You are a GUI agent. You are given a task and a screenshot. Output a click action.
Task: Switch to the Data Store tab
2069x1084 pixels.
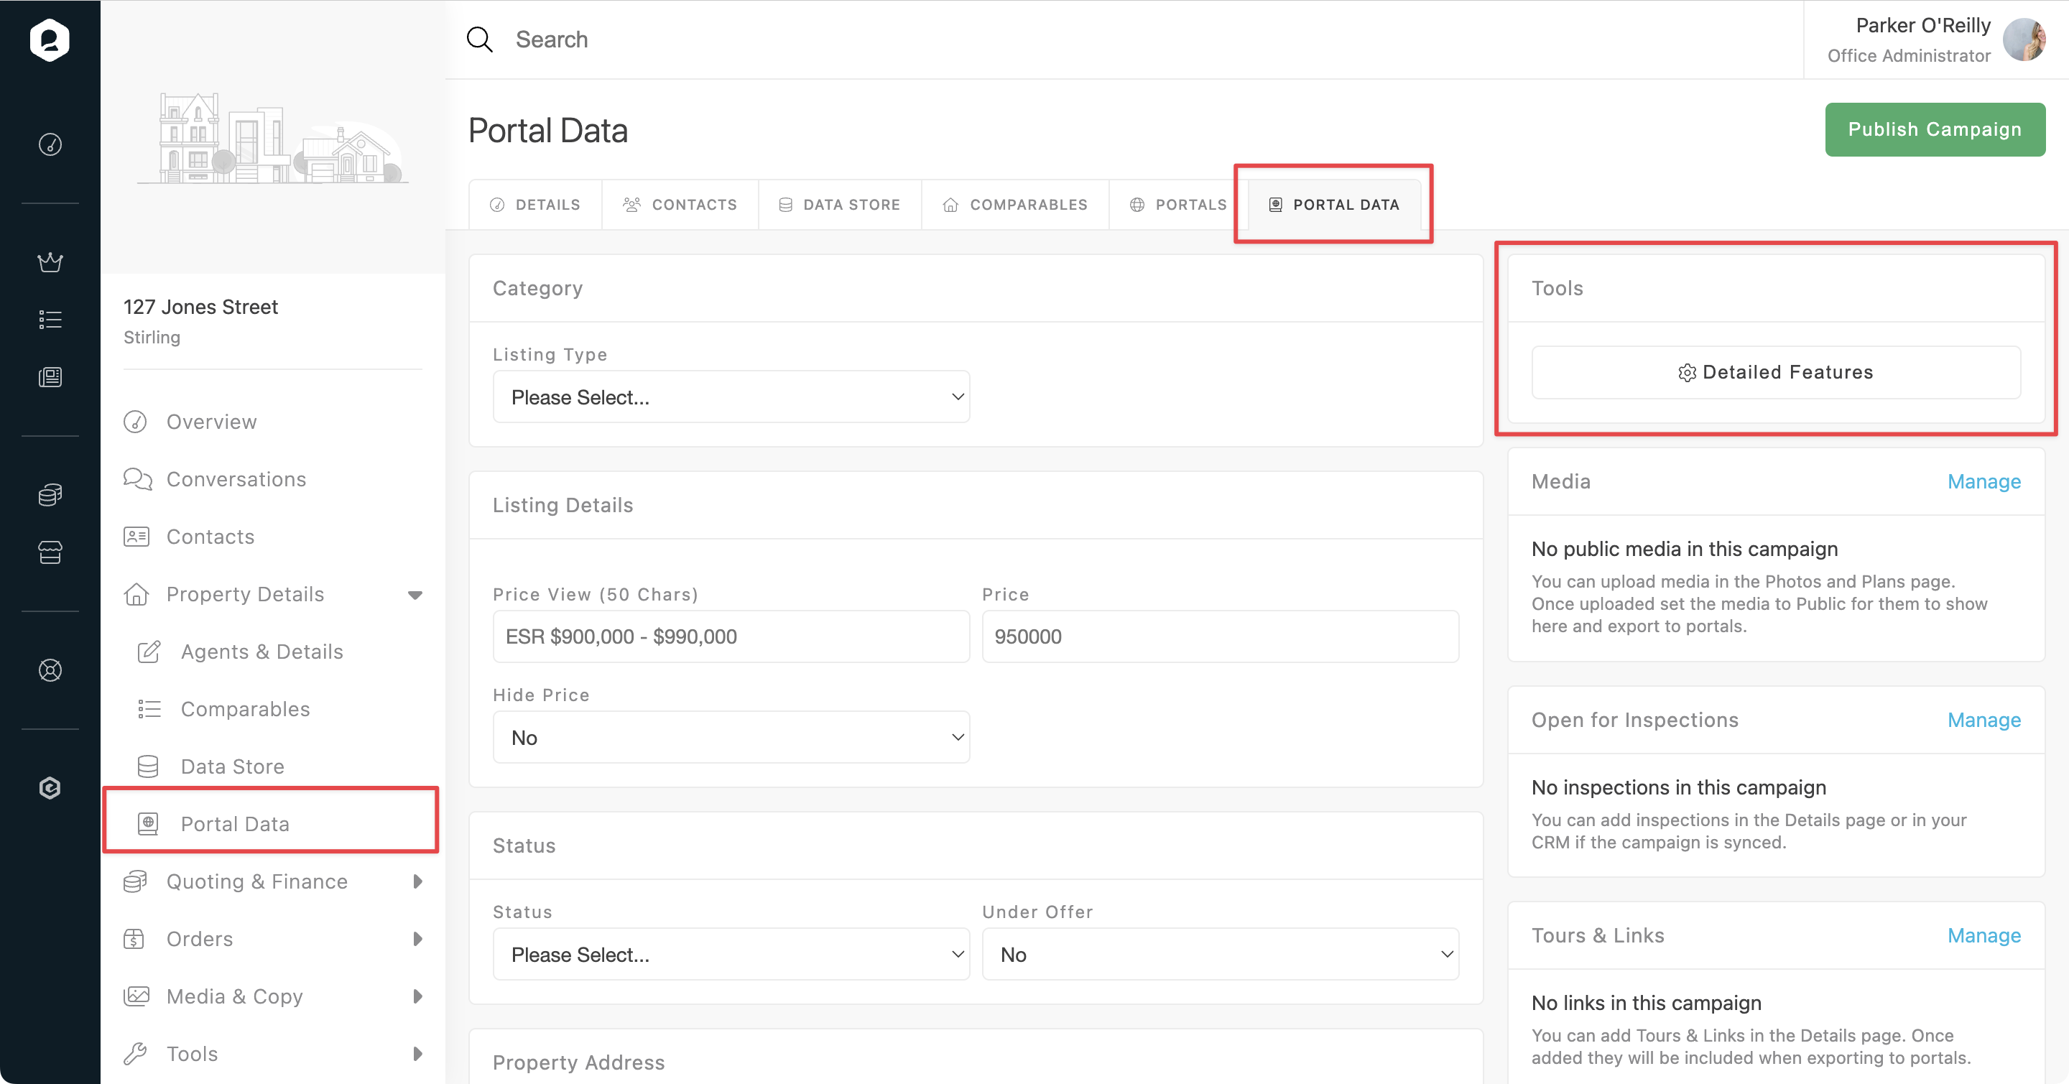click(x=839, y=205)
